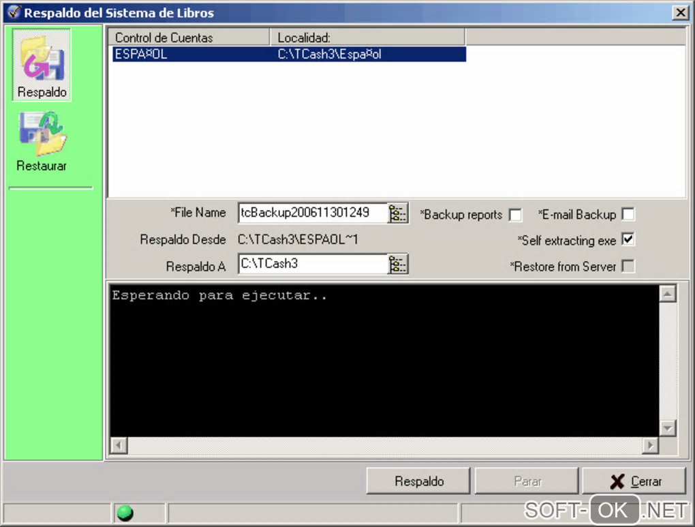Click the green status light indicator

125,513
